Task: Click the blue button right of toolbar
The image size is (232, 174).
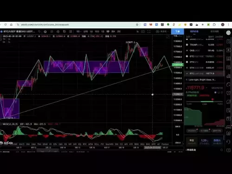Action: (x=177, y=32)
